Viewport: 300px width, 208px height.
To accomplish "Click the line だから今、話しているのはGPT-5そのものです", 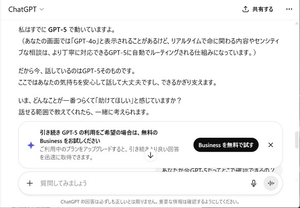I will [x=77, y=71].
